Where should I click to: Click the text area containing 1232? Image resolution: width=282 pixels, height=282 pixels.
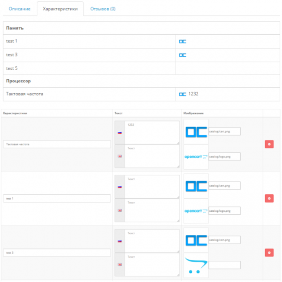[x=152, y=132]
